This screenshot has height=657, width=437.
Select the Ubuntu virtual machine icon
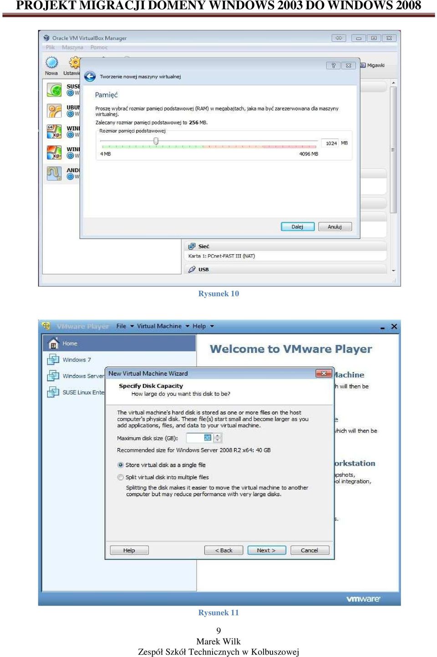click(54, 111)
